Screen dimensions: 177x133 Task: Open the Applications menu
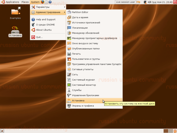[10, 2]
